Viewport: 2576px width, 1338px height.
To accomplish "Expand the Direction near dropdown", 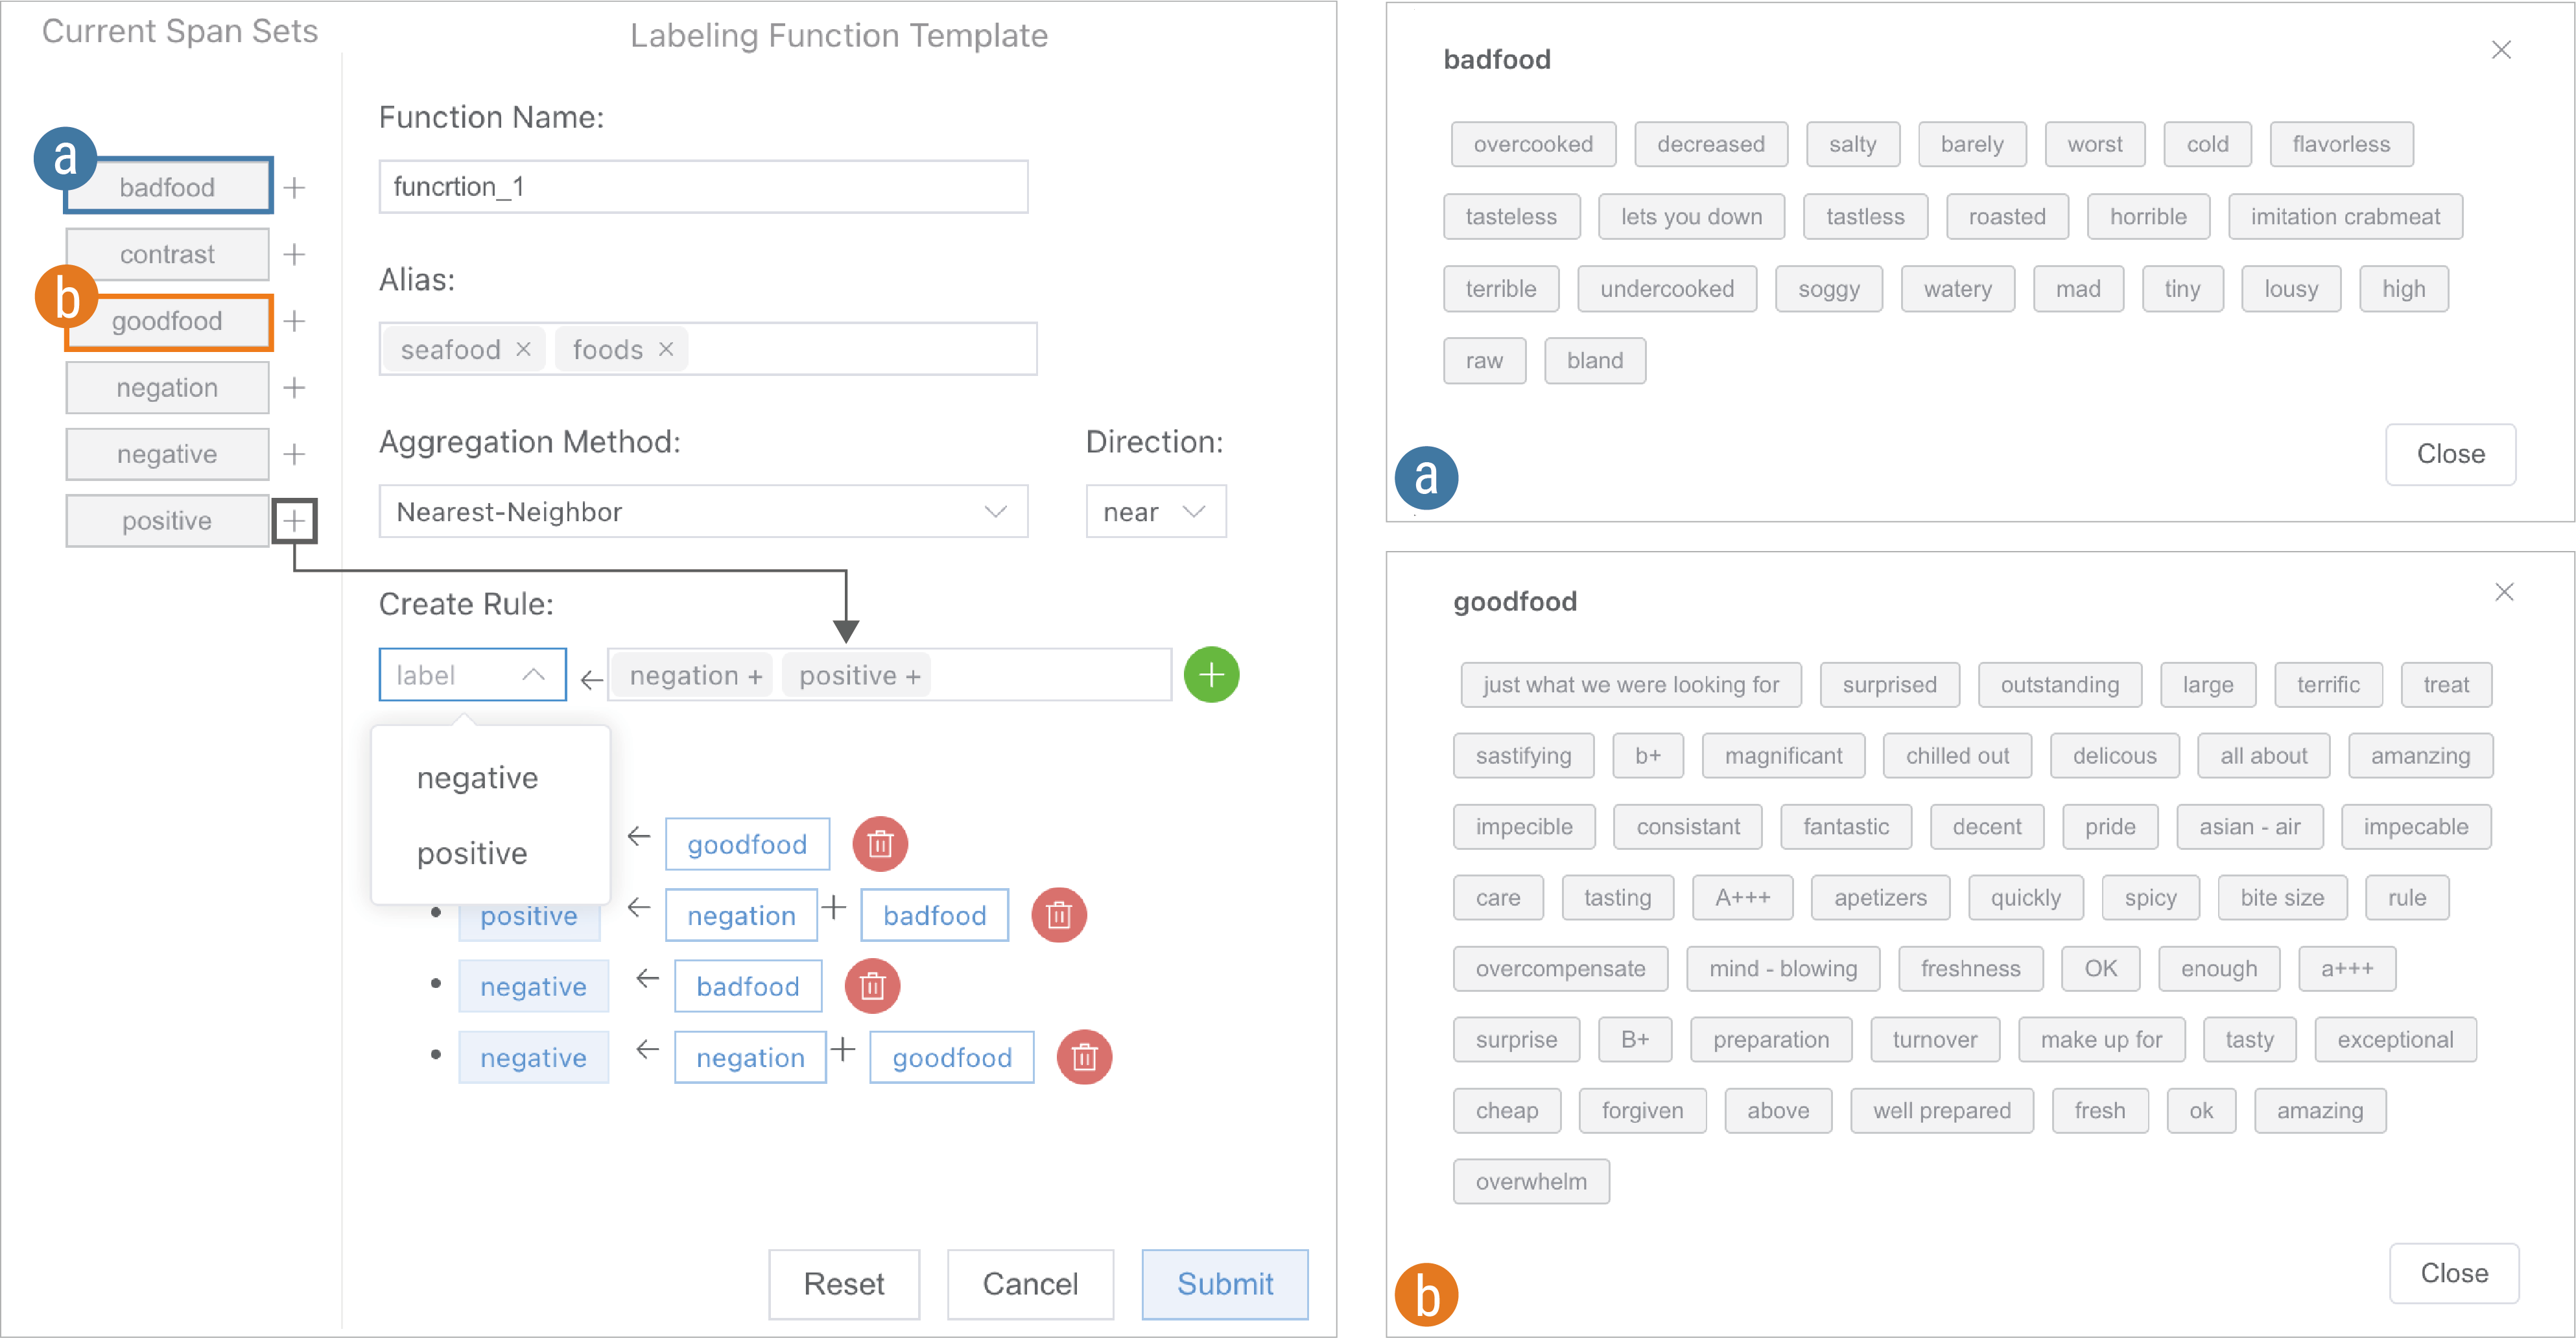I will click(1155, 512).
